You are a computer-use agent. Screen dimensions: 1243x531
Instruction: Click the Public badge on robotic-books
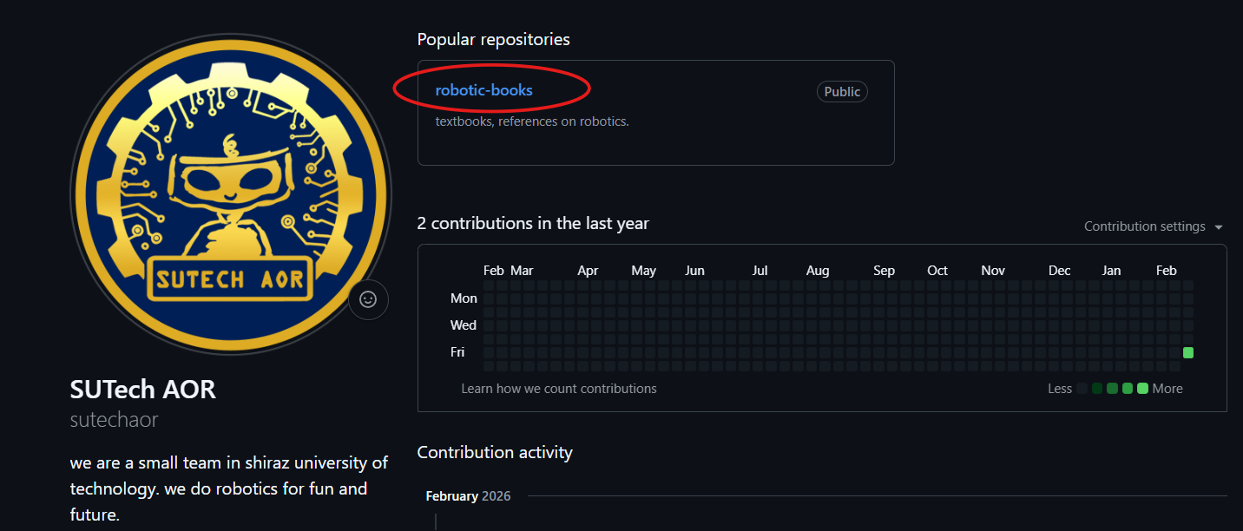[x=841, y=91]
